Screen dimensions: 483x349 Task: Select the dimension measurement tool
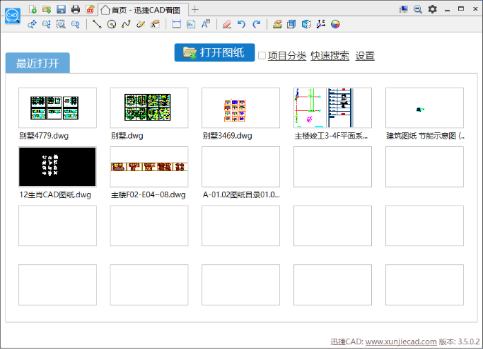tap(177, 24)
